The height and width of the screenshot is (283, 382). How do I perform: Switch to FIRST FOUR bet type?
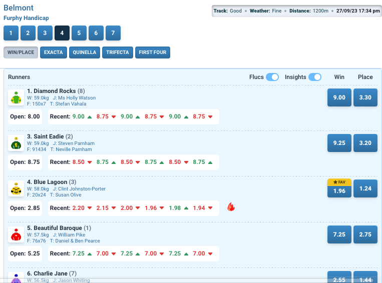pyautogui.click(x=153, y=52)
